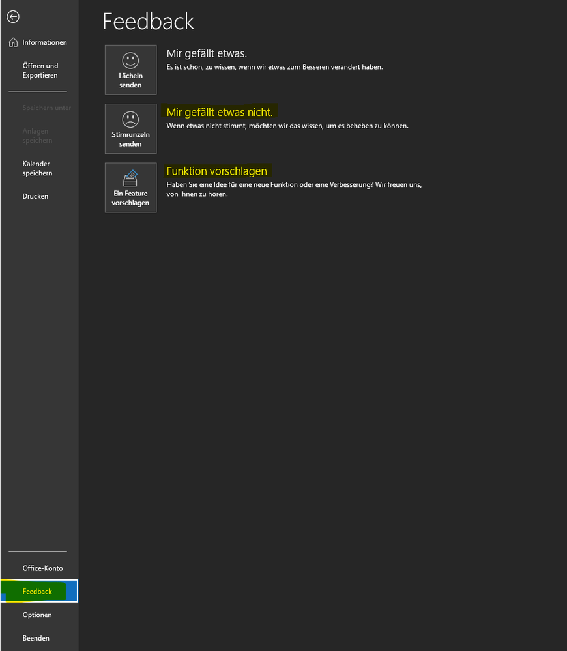Click the smiley icon on "Lächeln senden"
This screenshot has width=567, height=651.
pyautogui.click(x=130, y=62)
